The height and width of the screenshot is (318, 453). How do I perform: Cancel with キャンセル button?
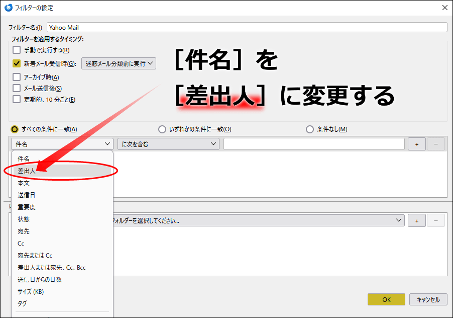click(428, 299)
